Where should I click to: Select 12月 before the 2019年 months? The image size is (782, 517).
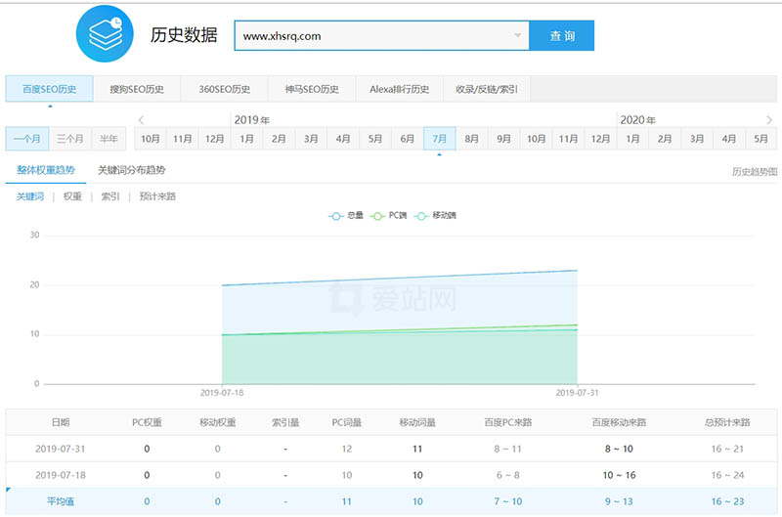214,139
